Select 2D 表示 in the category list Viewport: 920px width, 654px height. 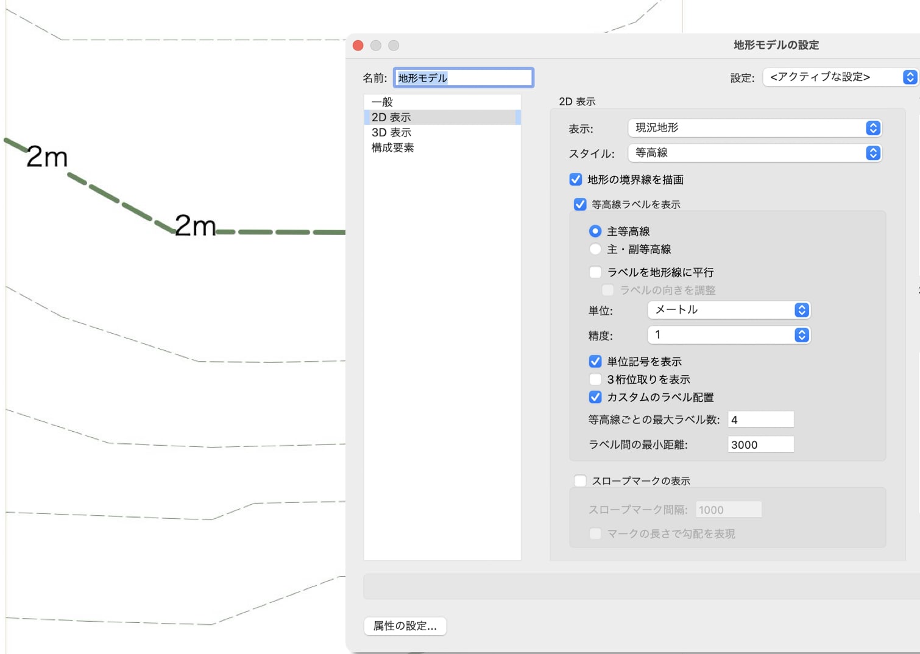(442, 117)
